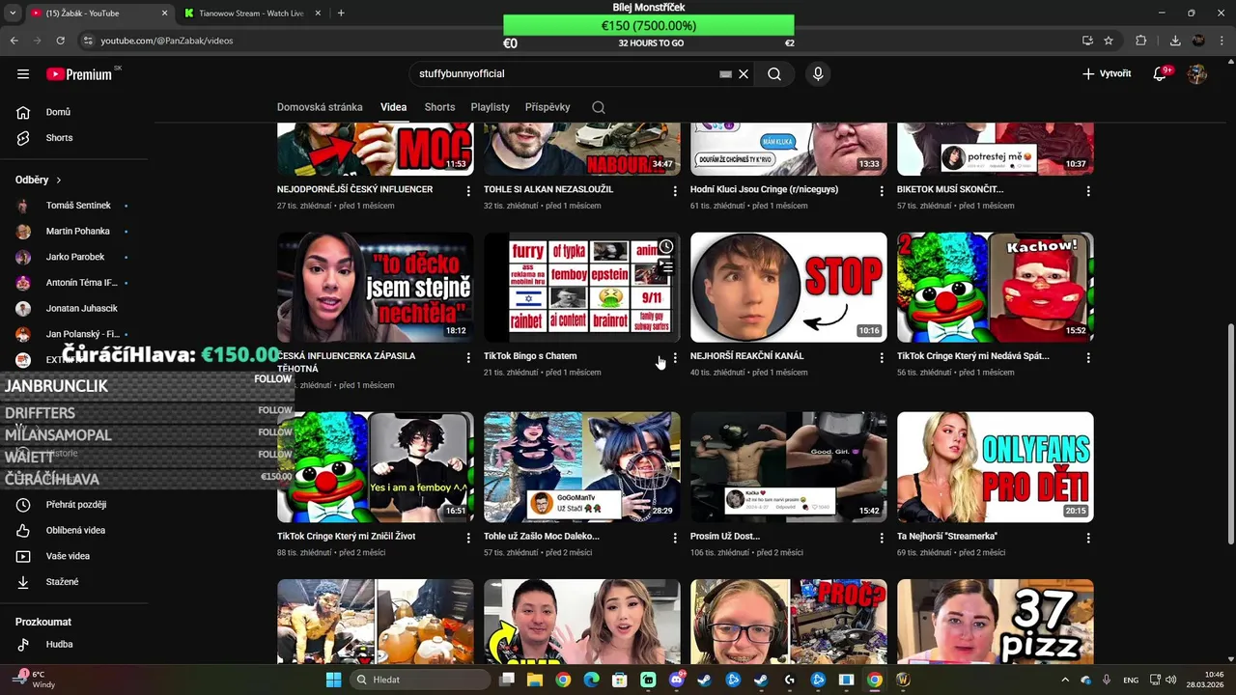
Task: Open new browser tab with plus icon
Action: point(341,14)
